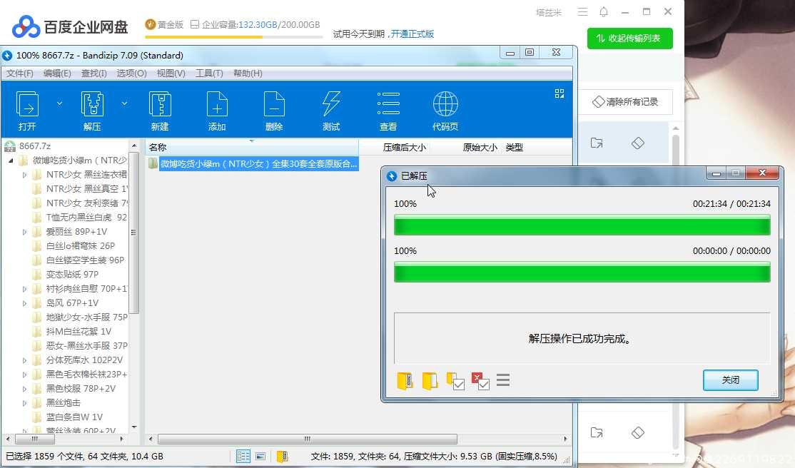Click the upper diamond clear-record icon in transfer list

pyautogui.click(x=638, y=143)
